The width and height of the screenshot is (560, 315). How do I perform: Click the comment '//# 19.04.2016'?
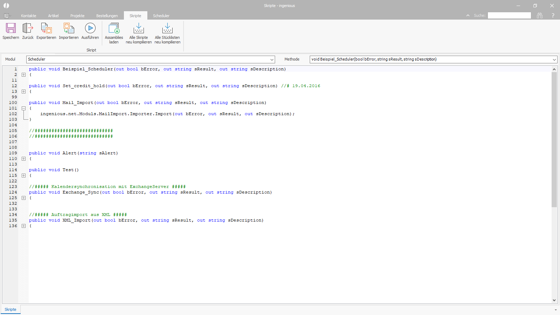(301, 86)
